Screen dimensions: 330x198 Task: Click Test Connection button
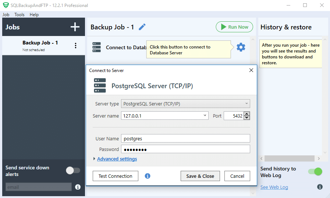point(115,176)
